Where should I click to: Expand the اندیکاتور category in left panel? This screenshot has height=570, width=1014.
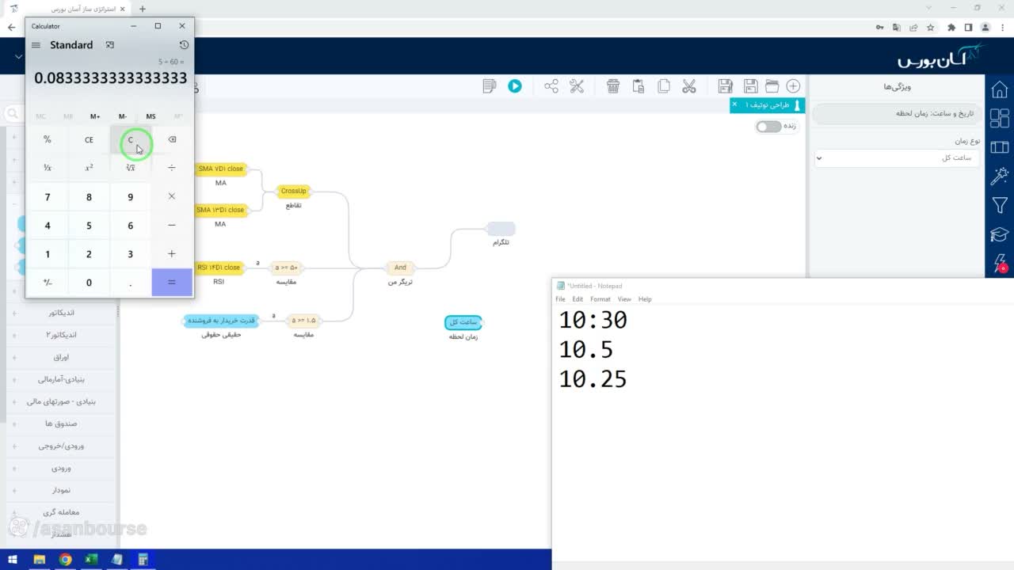(x=62, y=313)
